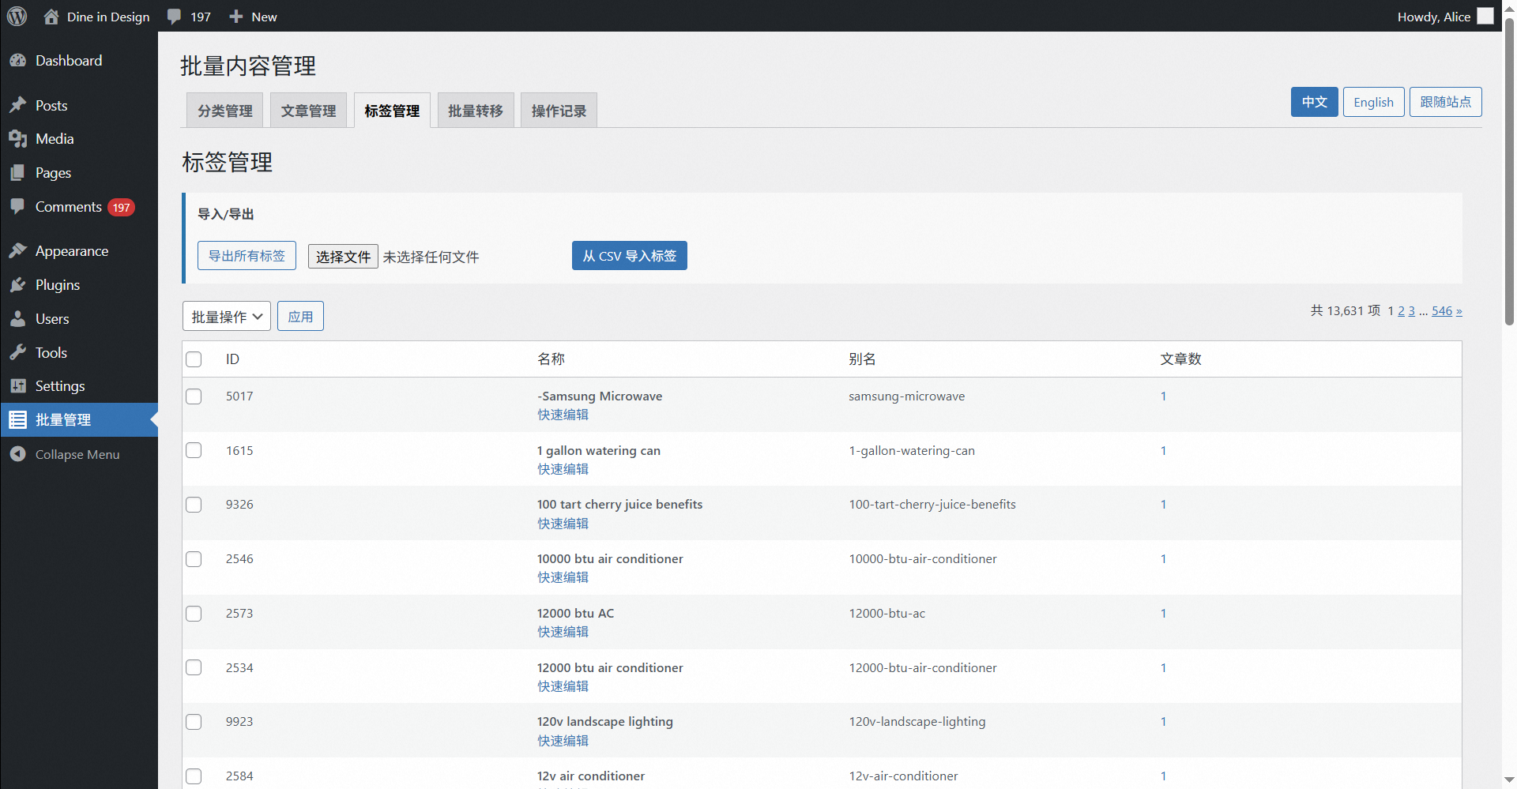Open Posts via its pushpin icon
1517x789 pixels.
pos(18,105)
